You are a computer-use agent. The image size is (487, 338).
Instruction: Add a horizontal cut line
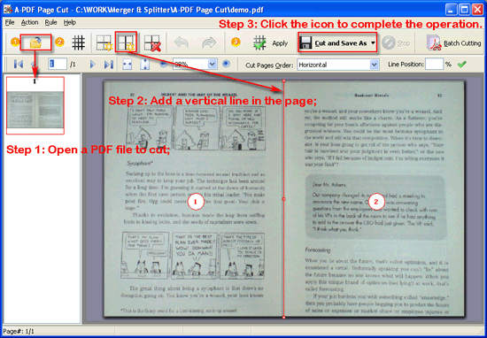point(104,42)
